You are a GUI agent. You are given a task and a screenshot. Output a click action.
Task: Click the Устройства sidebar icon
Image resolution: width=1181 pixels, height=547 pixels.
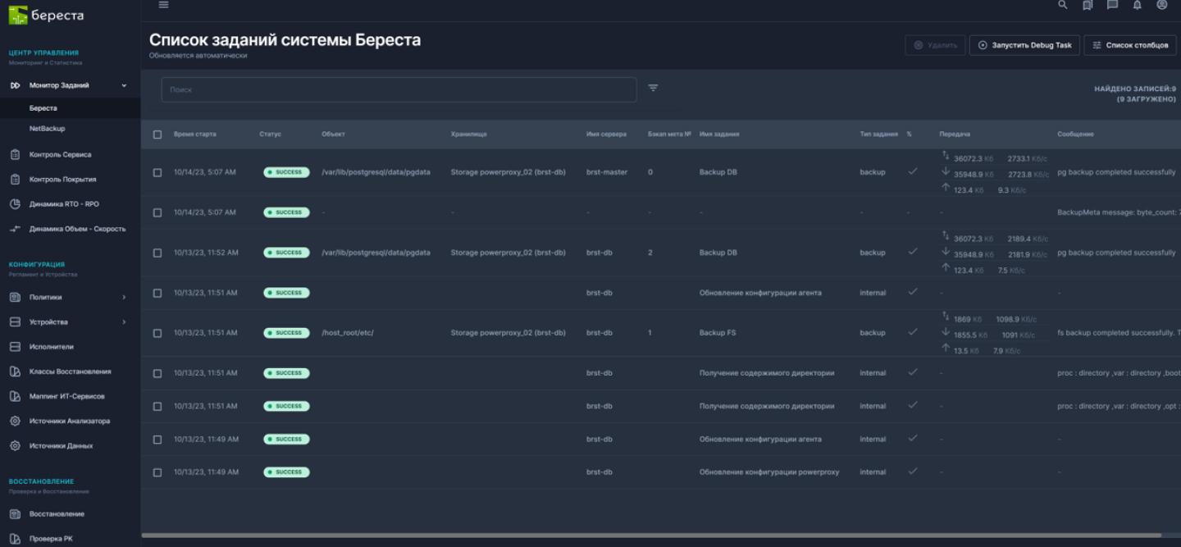click(15, 322)
